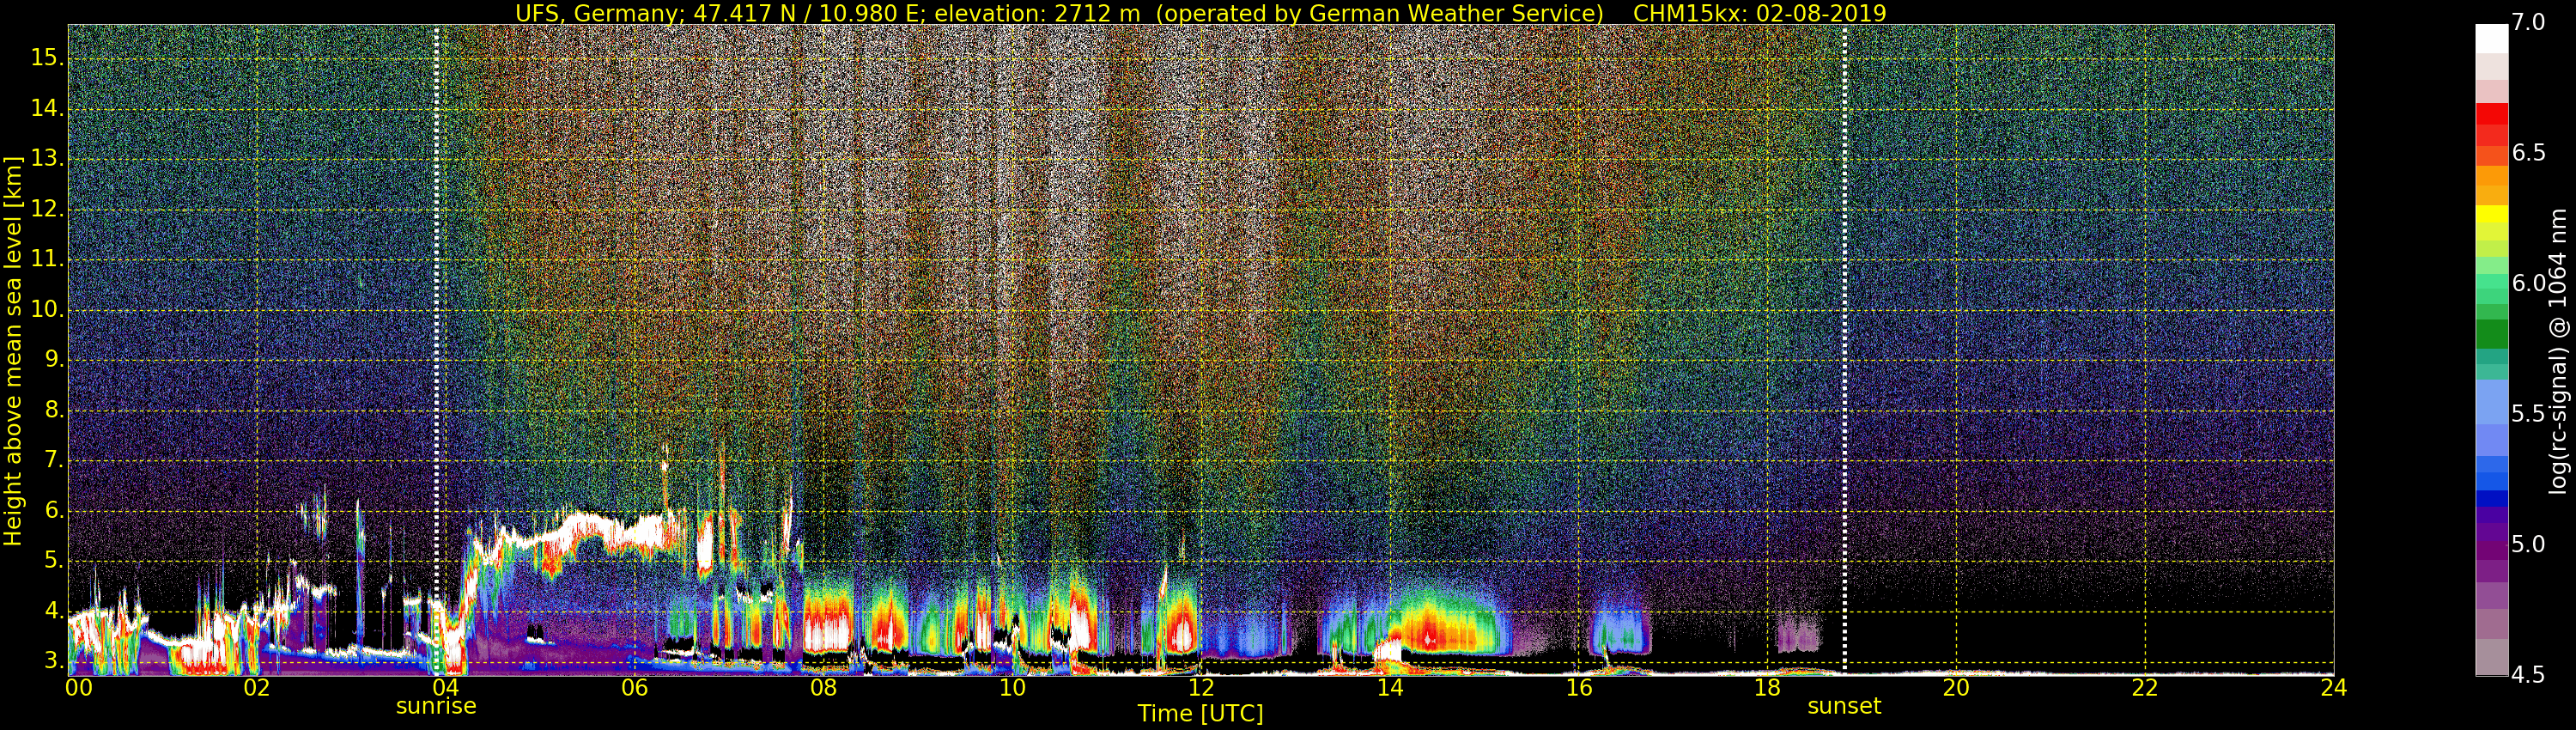This screenshot has width=2576, height=730.
Task: Click the 'Time [UTC]' axis label
Action: [x=1200, y=714]
